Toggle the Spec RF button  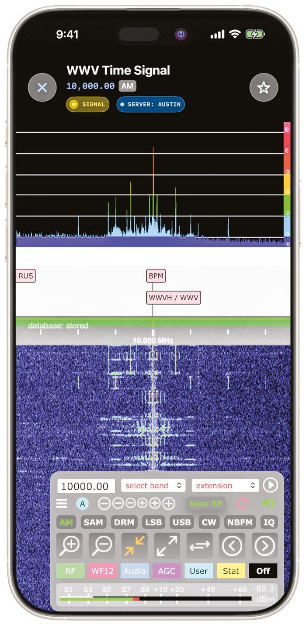[x=206, y=504]
